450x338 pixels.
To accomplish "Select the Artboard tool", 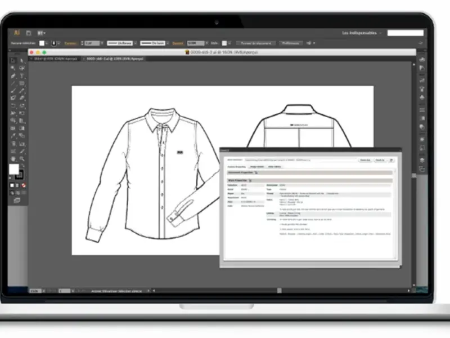I will 13,151.
